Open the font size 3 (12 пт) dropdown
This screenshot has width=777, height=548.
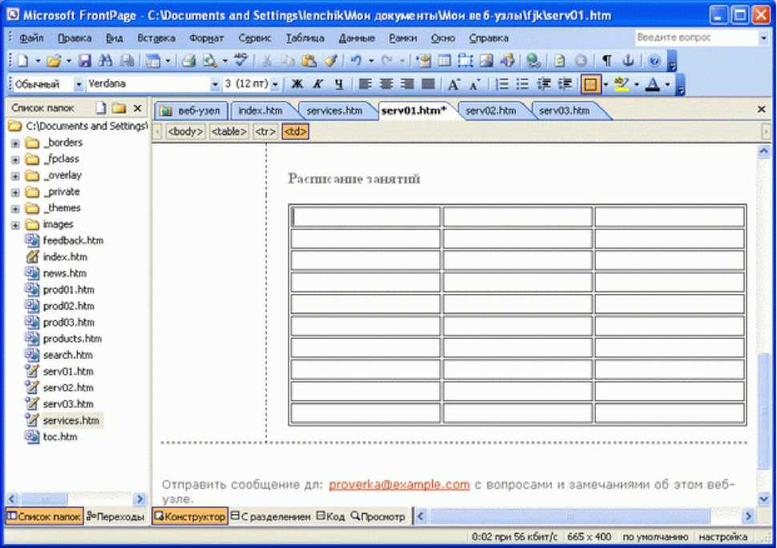coord(275,84)
